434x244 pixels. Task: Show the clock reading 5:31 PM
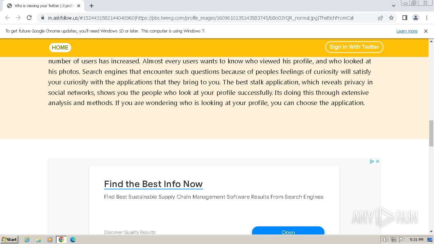417,240
